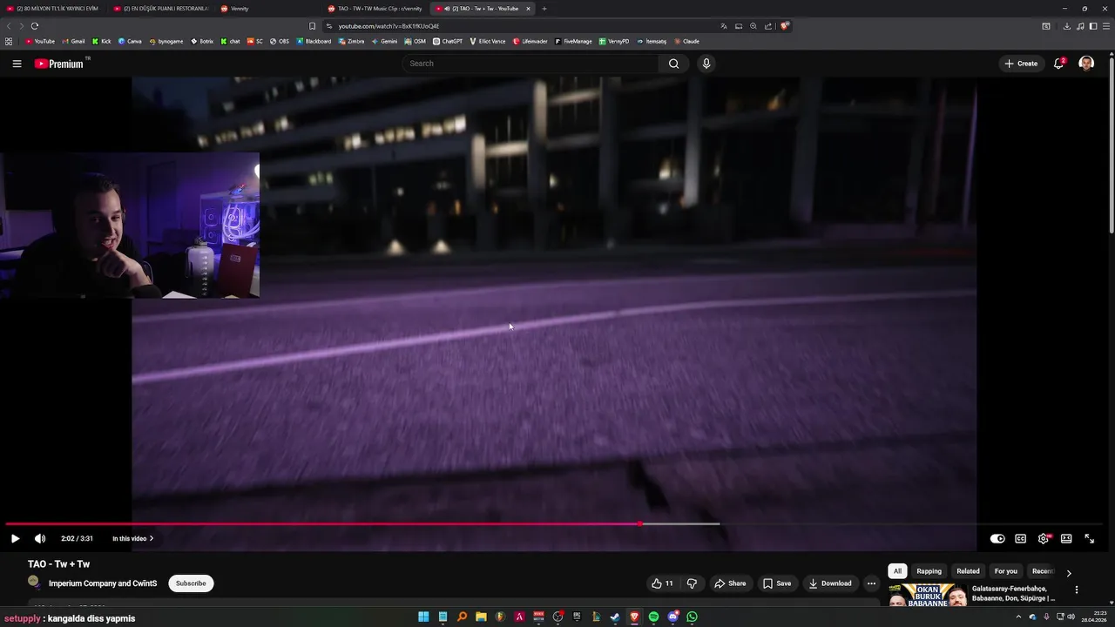The height and width of the screenshot is (627, 1115).
Task: Open the account avatar menu
Action: tap(1086, 64)
